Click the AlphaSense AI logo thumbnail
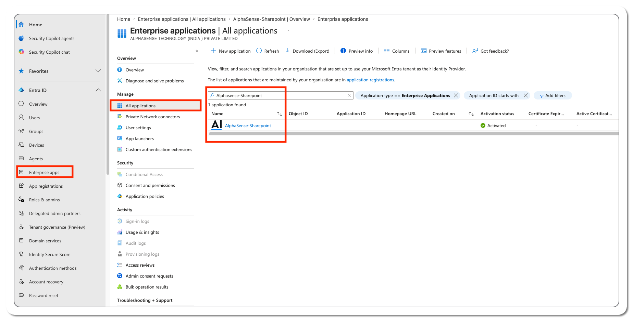 pos(216,125)
